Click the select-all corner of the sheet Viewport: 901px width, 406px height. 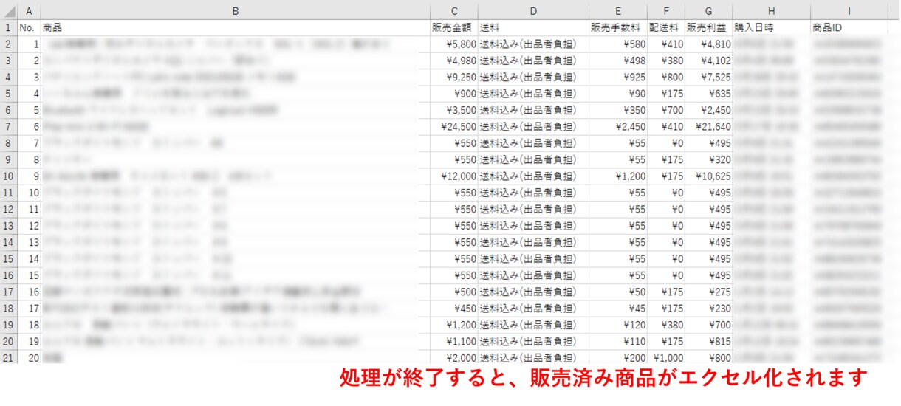click(8, 10)
